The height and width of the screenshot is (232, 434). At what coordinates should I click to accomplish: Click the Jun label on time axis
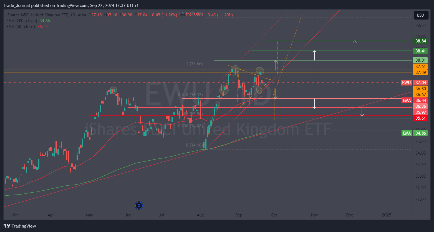128,215
